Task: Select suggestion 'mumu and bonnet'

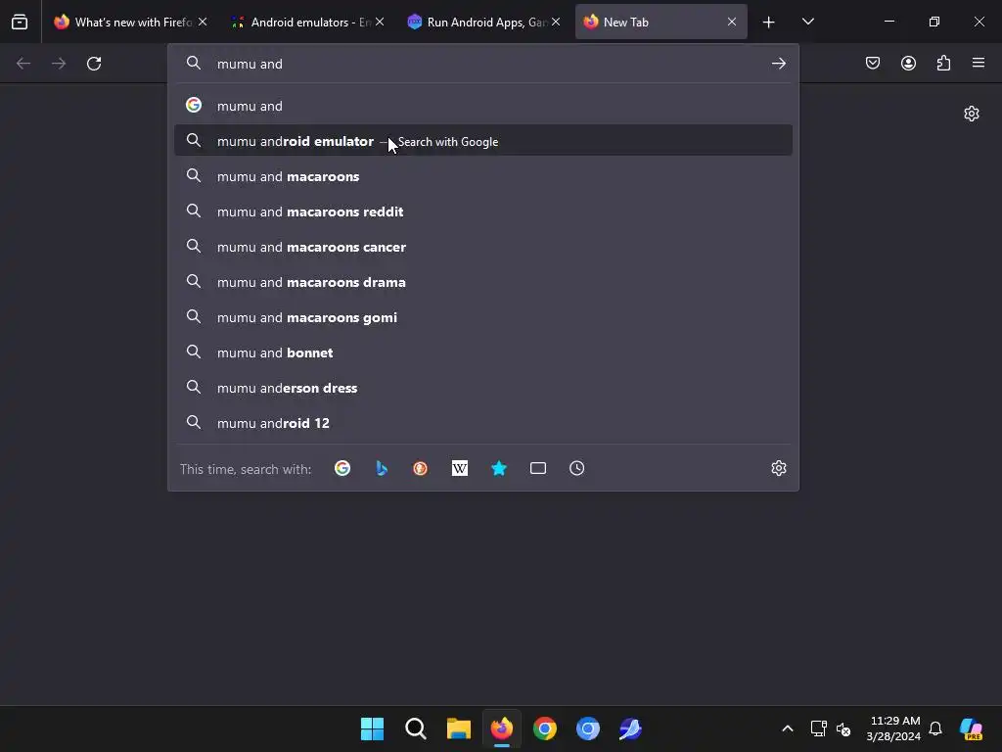Action: (x=483, y=352)
